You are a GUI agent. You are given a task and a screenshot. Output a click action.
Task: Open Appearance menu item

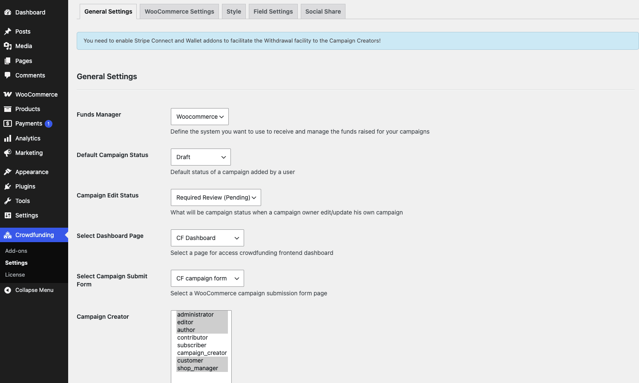pyautogui.click(x=34, y=172)
